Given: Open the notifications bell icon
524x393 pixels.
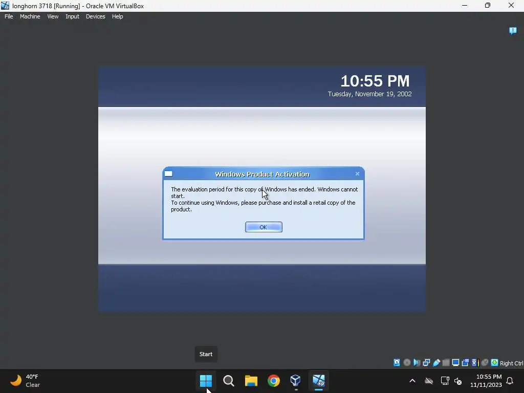Looking at the screenshot, I should [x=510, y=381].
